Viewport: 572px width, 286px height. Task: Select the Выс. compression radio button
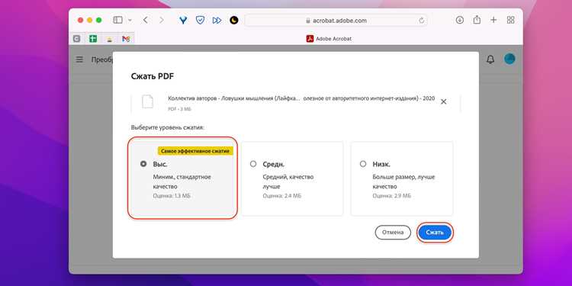click(143, 164)
